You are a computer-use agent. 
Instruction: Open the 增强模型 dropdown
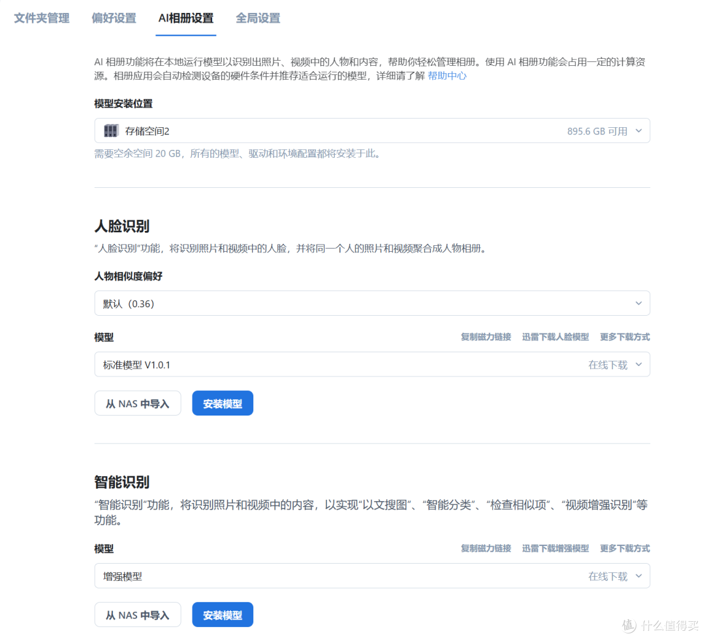point(372,575)
